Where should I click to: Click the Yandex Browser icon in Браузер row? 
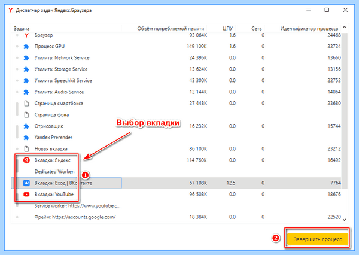[x=26, y=35]
